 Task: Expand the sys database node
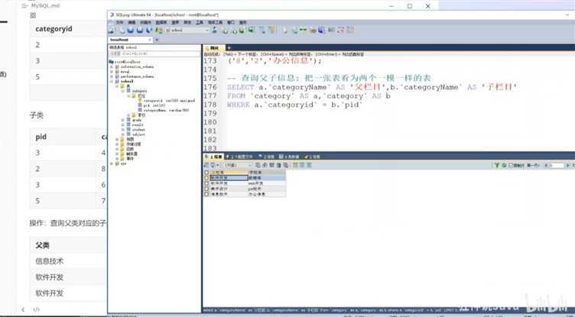coord(112,163)
